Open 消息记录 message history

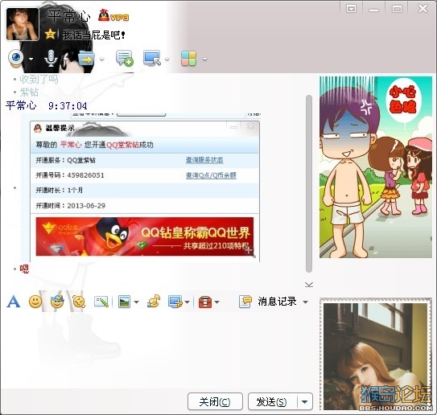point(277,302)
